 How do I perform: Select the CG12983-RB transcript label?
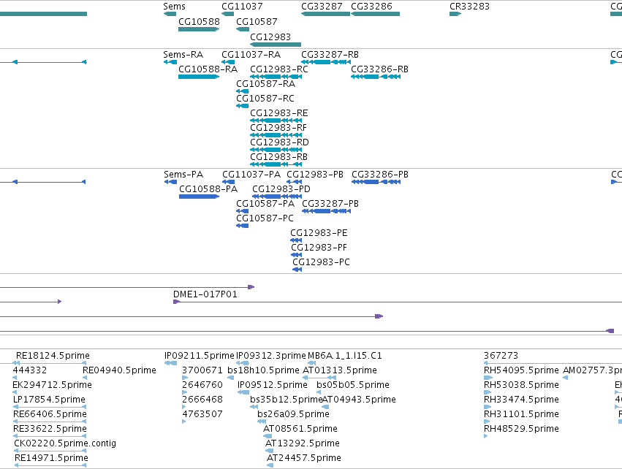coord(279,156)
